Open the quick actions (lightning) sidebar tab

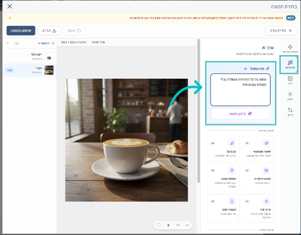(290, 49)
